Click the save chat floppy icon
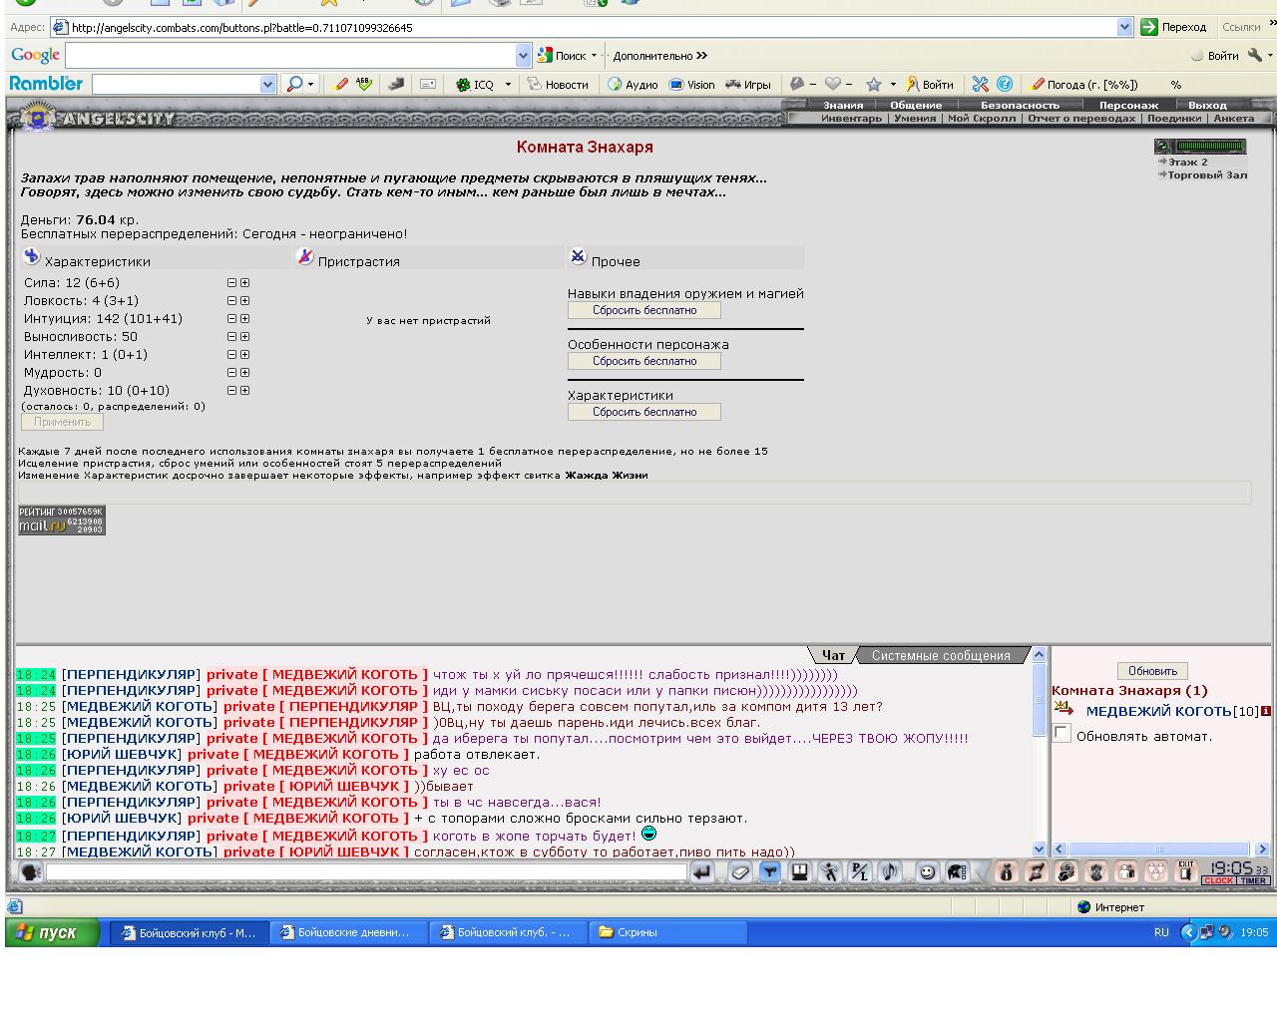The height and width of the screenshot is (1021, 1277). pos(799,872)
